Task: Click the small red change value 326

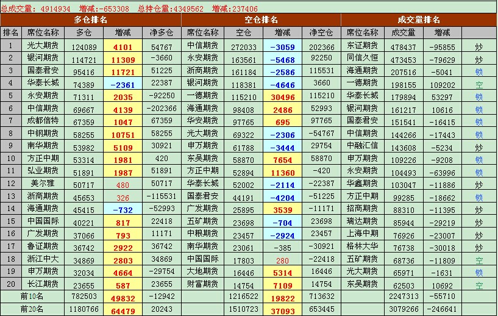Action: point(123,198)
